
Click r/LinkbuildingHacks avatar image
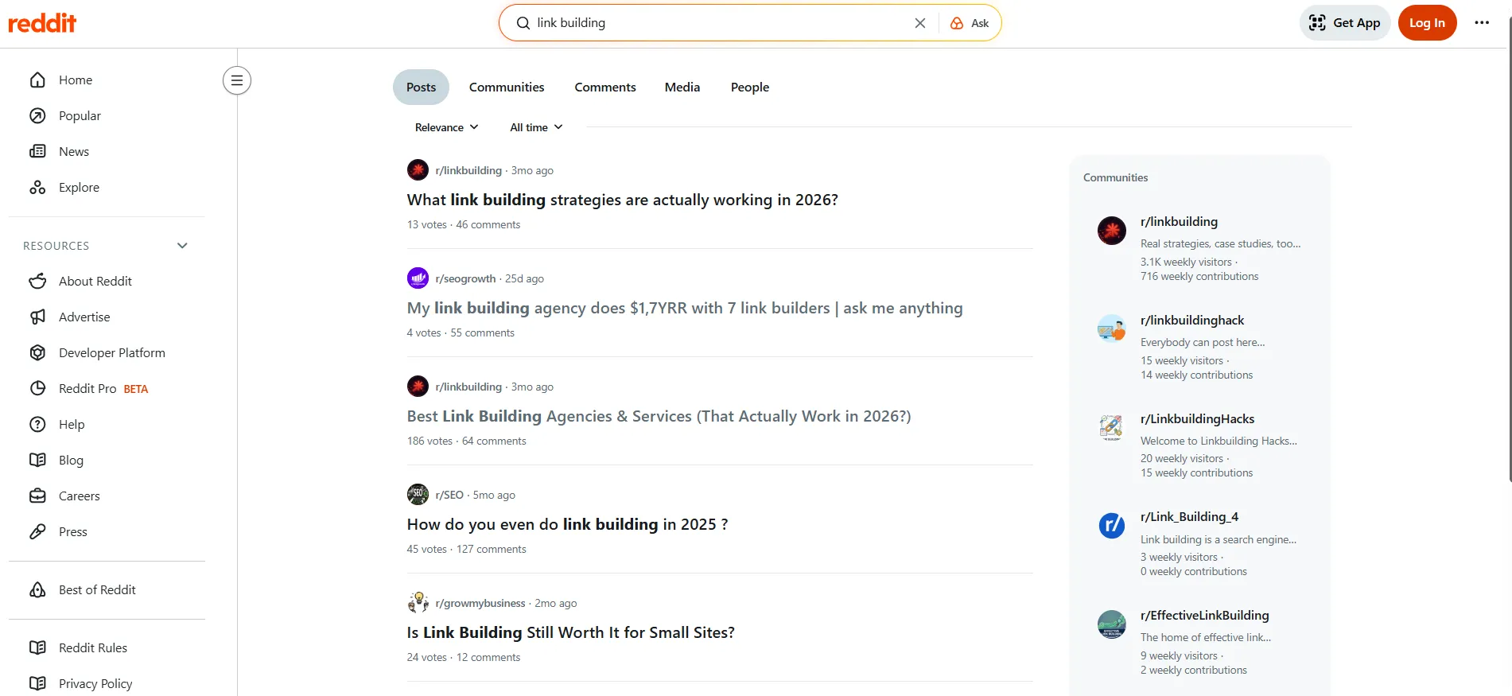[1112, 427]
